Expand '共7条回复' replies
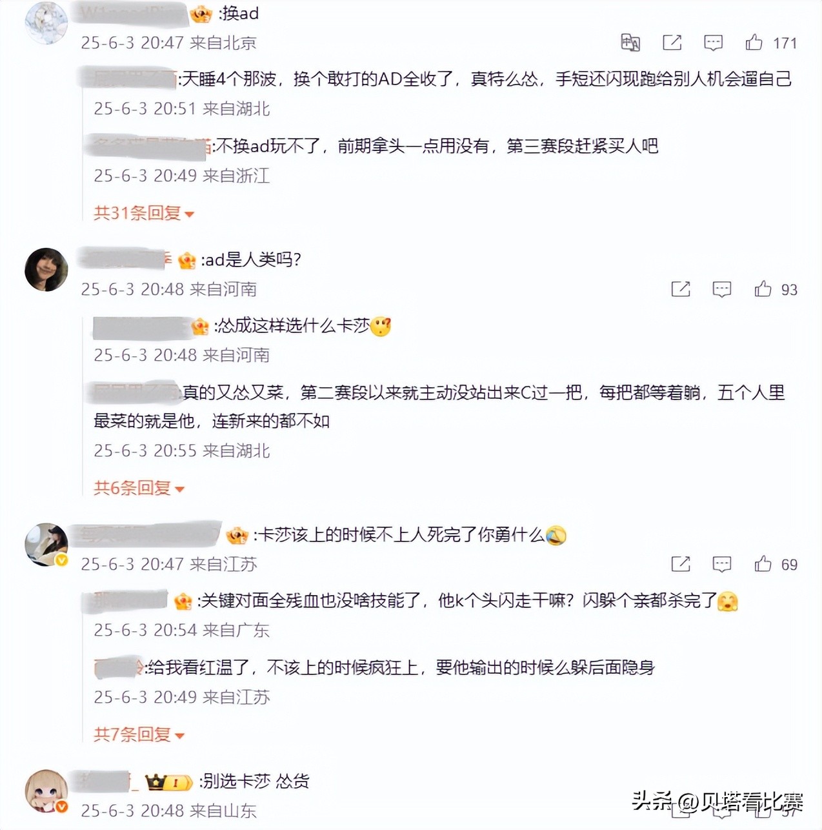The height and width of the screenshot is (830, 822). (x=139, y=734)
